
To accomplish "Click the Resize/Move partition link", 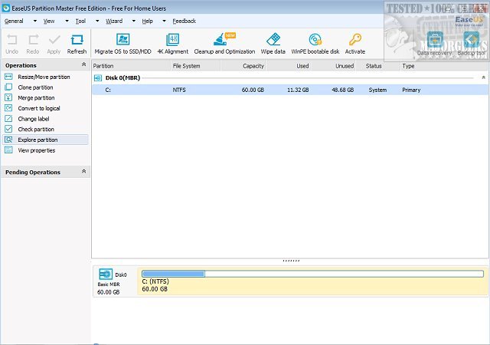I will click(44, 77).
